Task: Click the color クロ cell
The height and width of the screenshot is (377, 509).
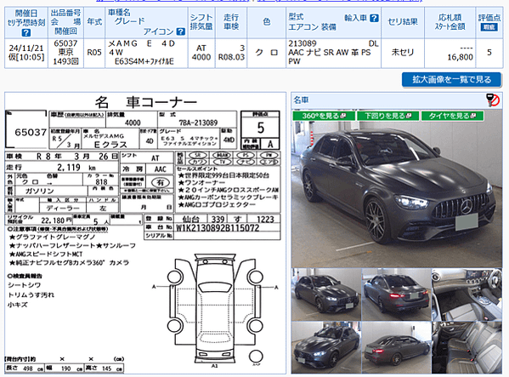Action: coord(266,52)
